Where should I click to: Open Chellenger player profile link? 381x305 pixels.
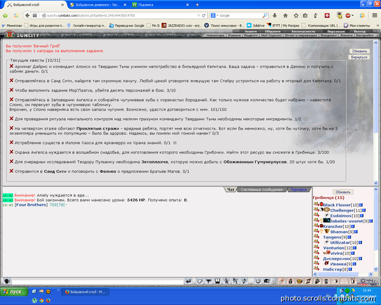point(342,210)
